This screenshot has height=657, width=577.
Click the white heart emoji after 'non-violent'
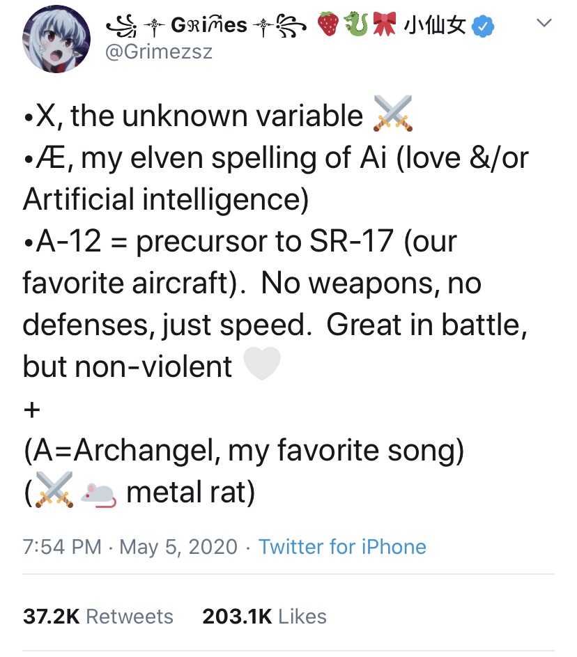coord(262,364)
